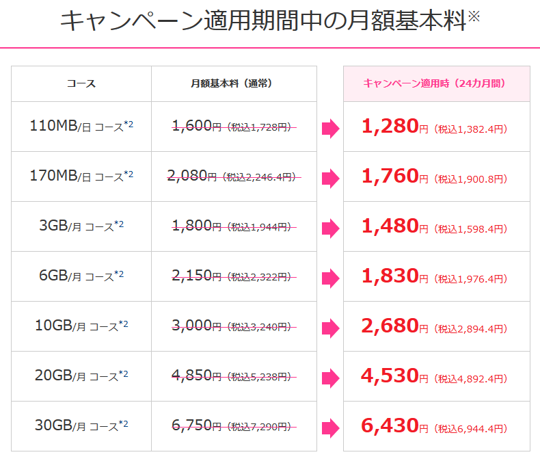Click the pink arrow in the 170MB row

(331, 179)
